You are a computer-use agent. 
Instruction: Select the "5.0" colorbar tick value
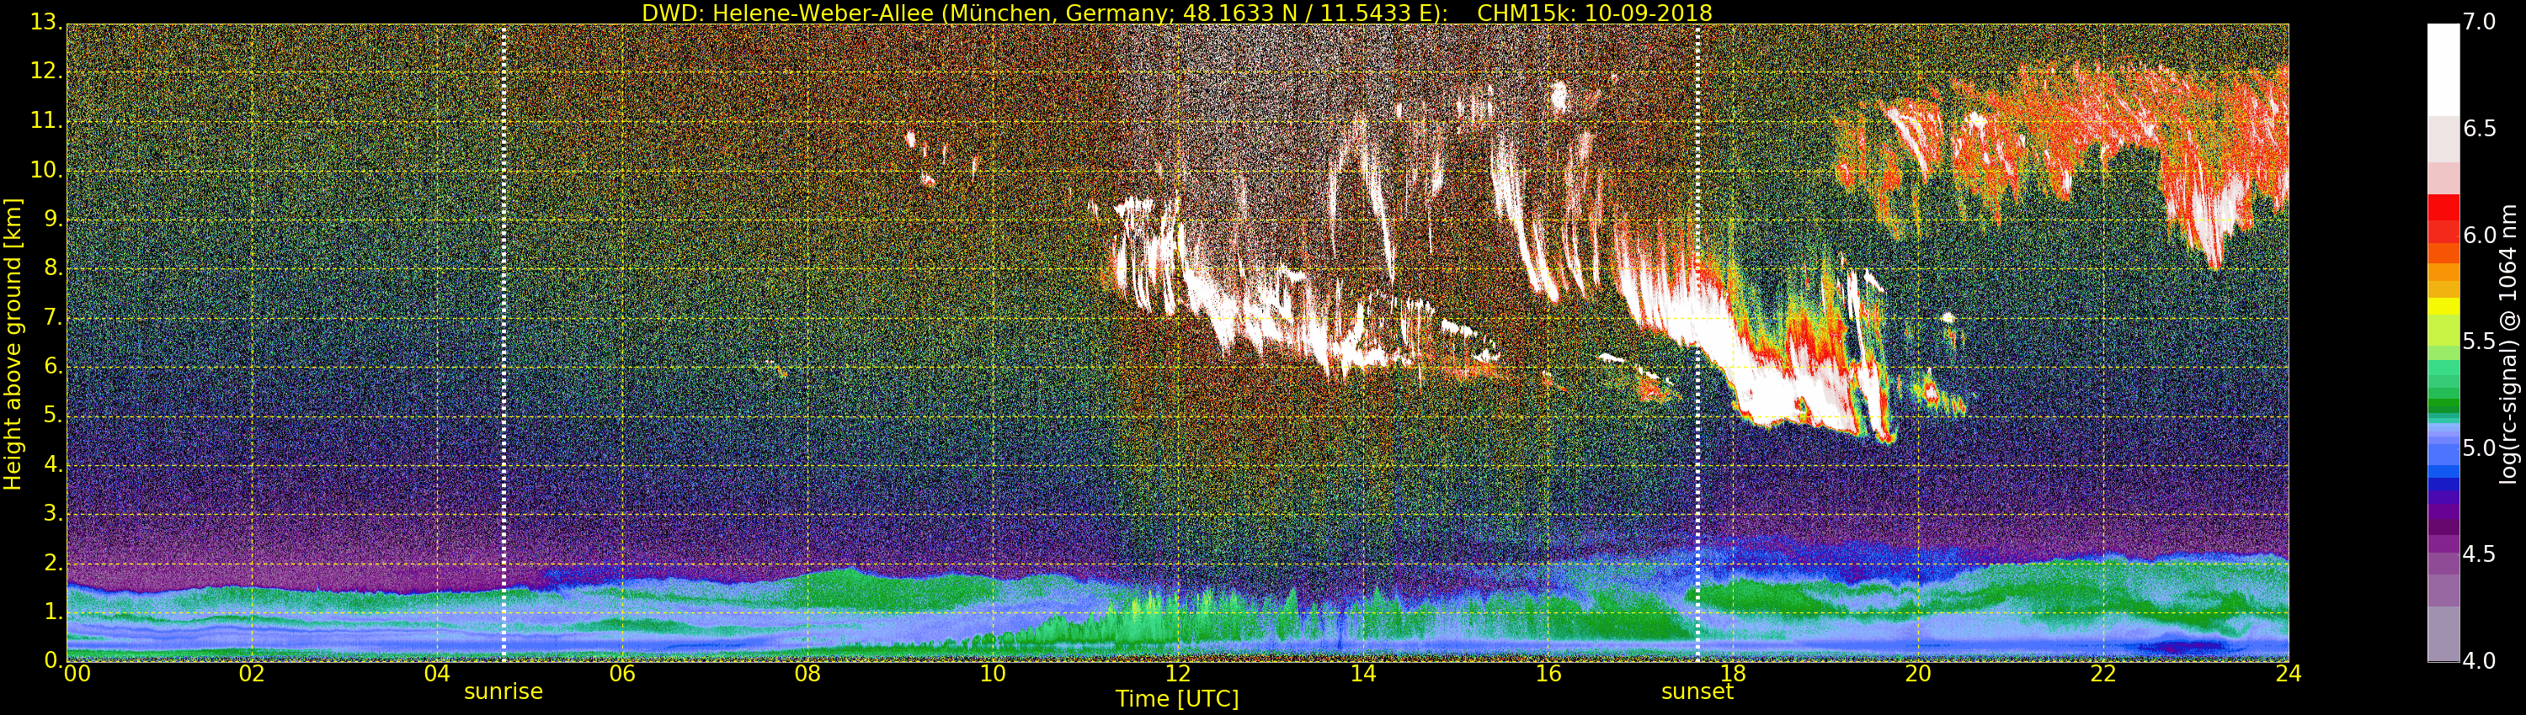coord(2480,448)
